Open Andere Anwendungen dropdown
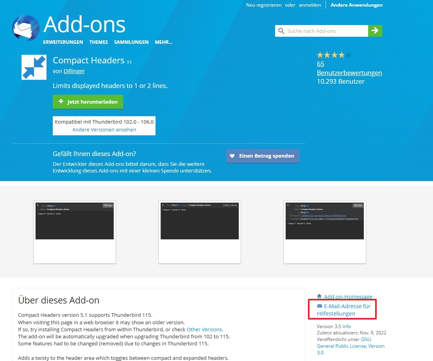 coord(356,5)
